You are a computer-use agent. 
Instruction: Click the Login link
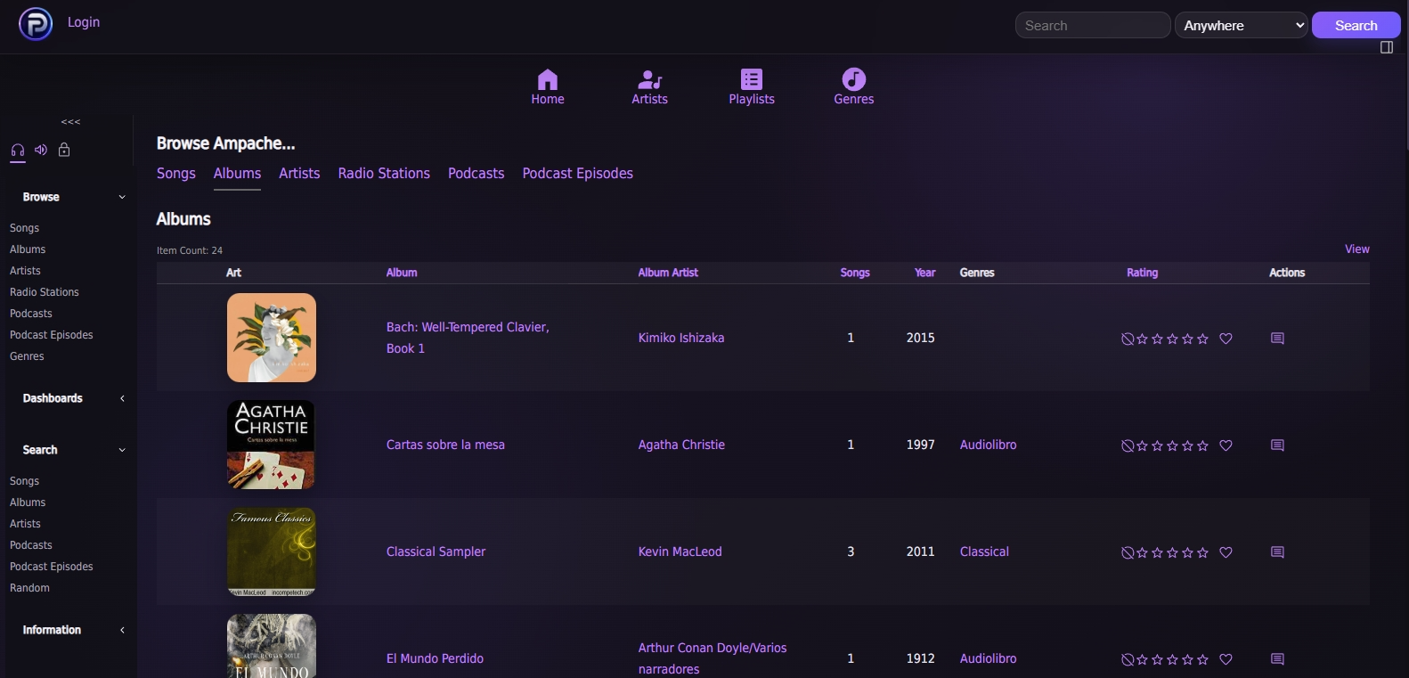tap(84, 21)
